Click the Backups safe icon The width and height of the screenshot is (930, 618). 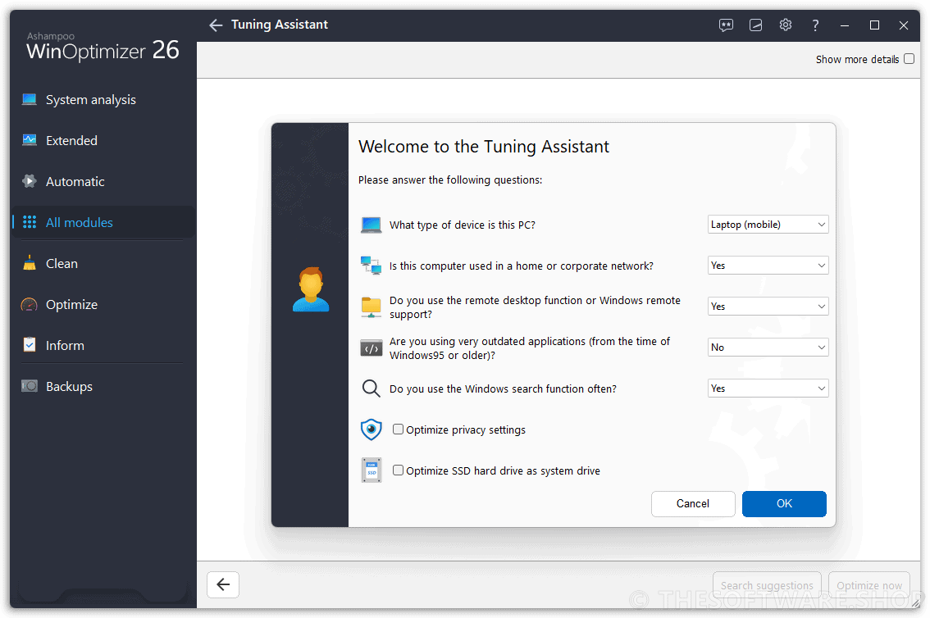tap(29, 386)
